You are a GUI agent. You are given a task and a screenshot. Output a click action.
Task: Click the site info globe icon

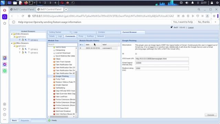tap(29, 16)
